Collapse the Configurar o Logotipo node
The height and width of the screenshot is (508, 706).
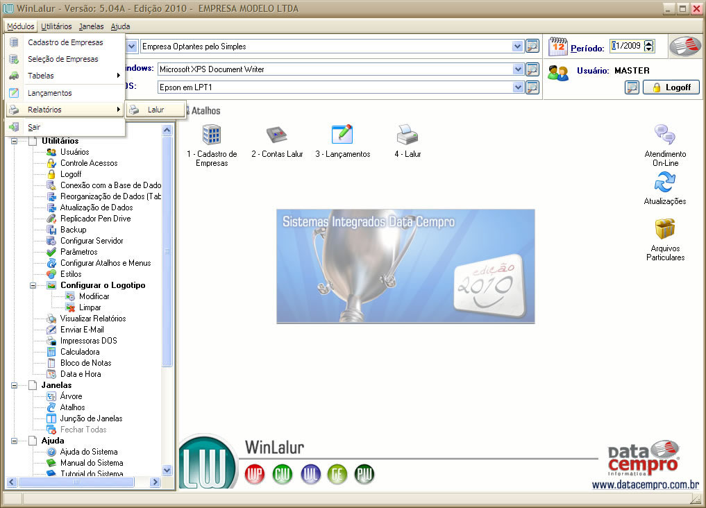click(33, 285)
